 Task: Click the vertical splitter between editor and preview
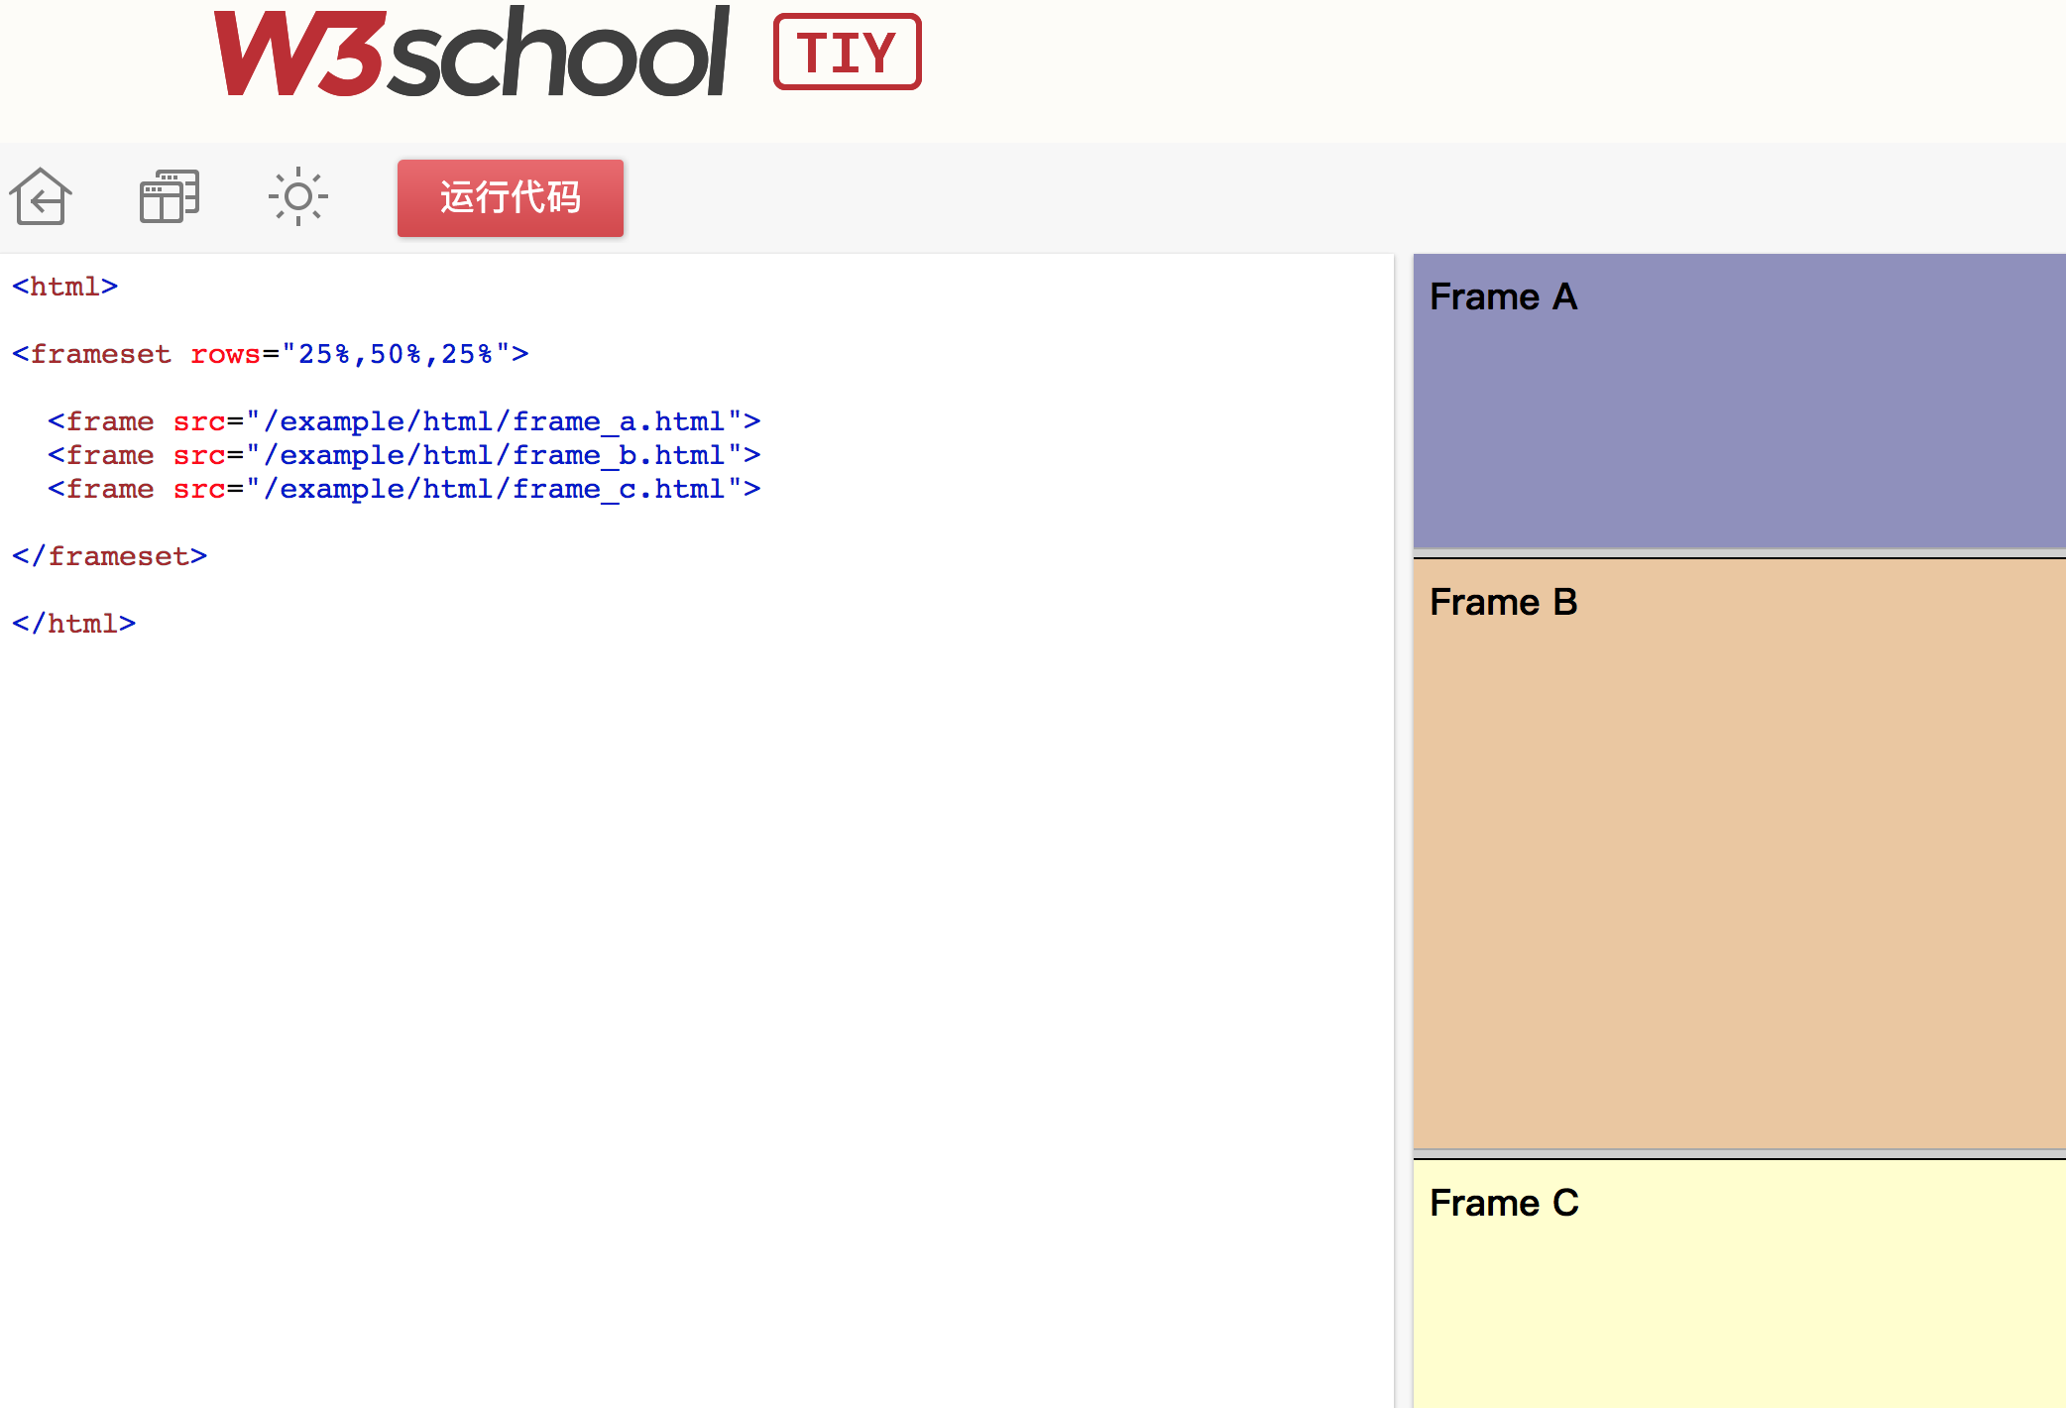click(x=1403, y=831)
